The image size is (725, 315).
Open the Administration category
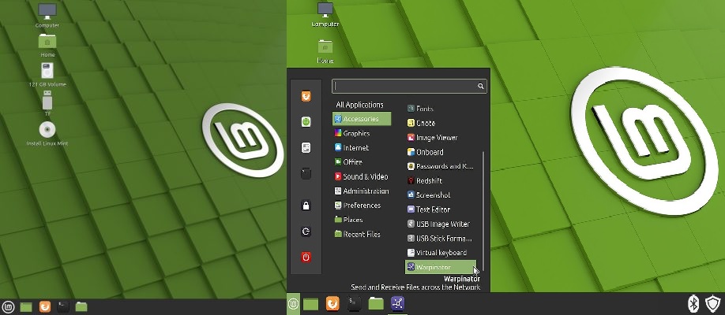pyautogui.click(x=362, y=191)
